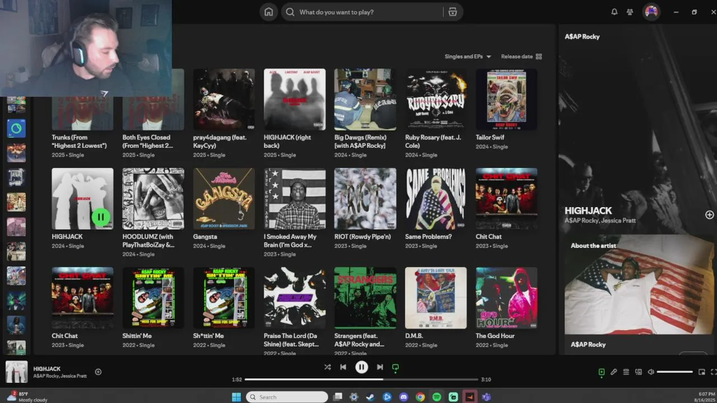Open the Lyrics microphone icon
This screenshot has height=403, width=717.
tap(613, 372)
